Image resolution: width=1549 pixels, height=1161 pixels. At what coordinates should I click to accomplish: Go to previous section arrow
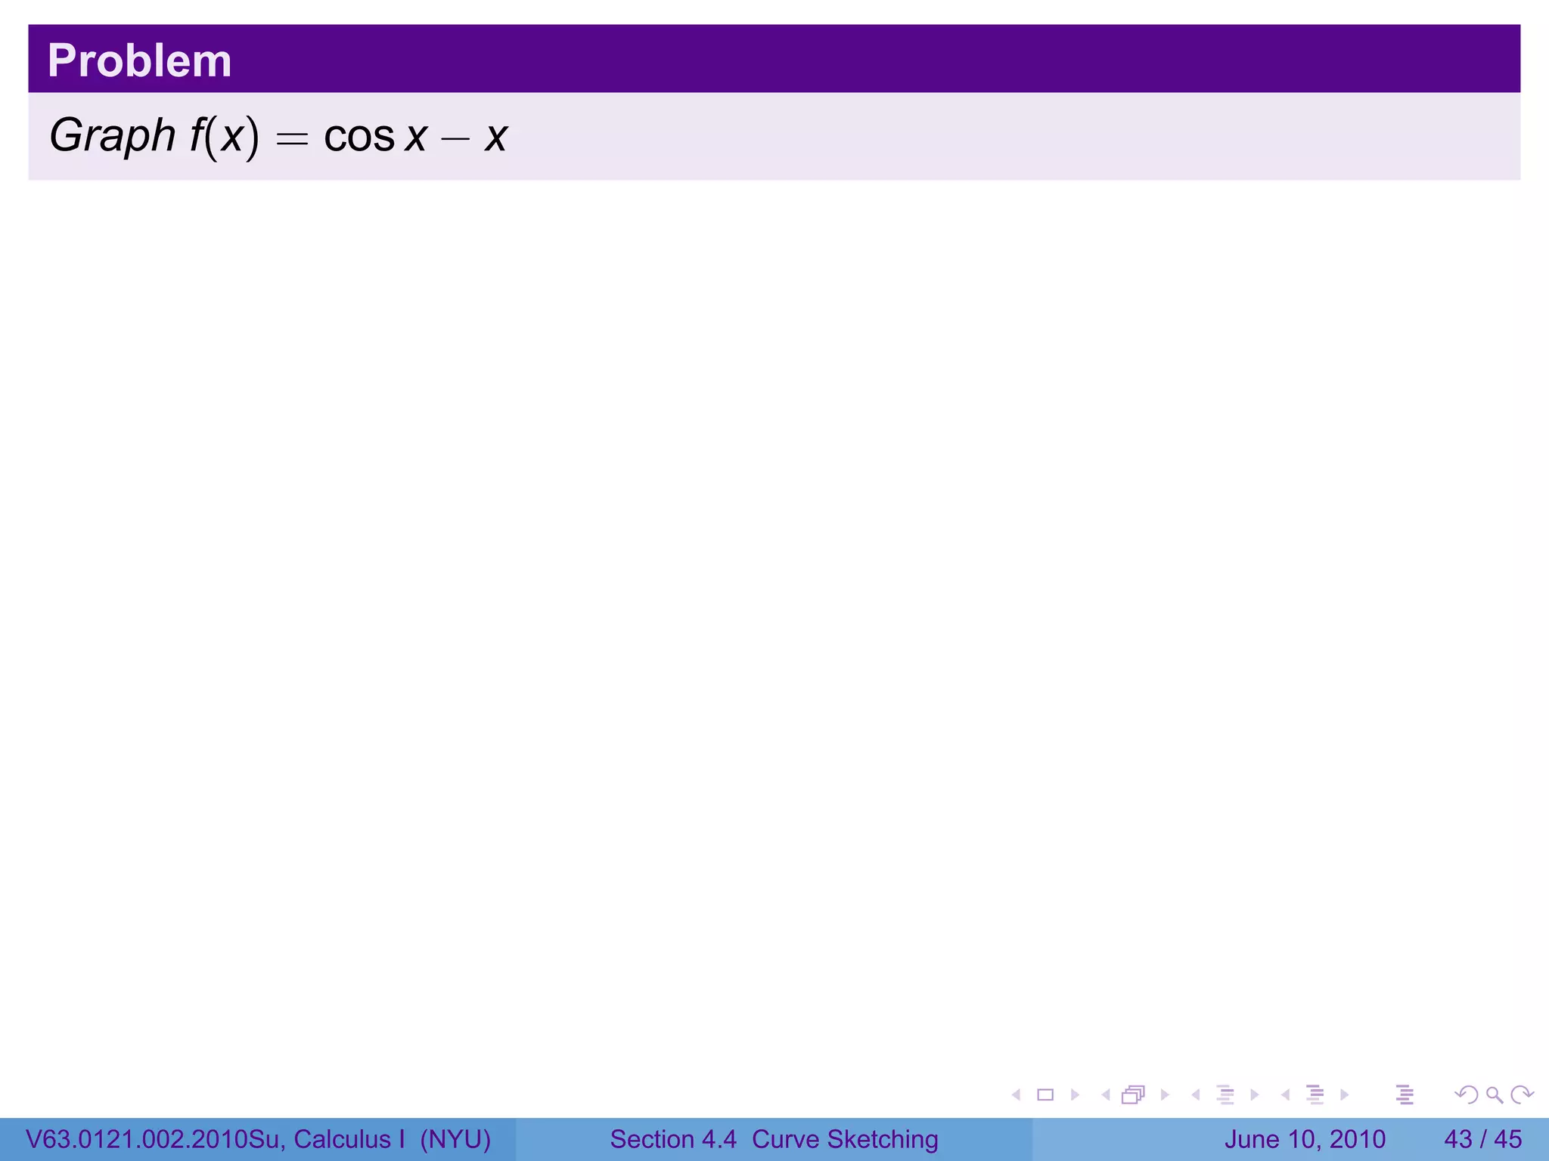[x=1286, y=1094]
